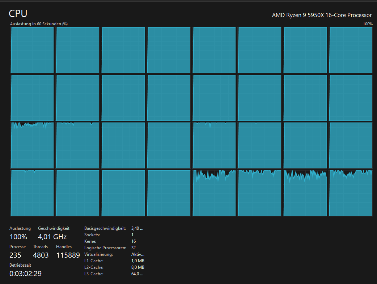The width and height of the screenshot is (377, 284).
Task: Select the first graph in the bottom row
Action: [x=32, y=193]
